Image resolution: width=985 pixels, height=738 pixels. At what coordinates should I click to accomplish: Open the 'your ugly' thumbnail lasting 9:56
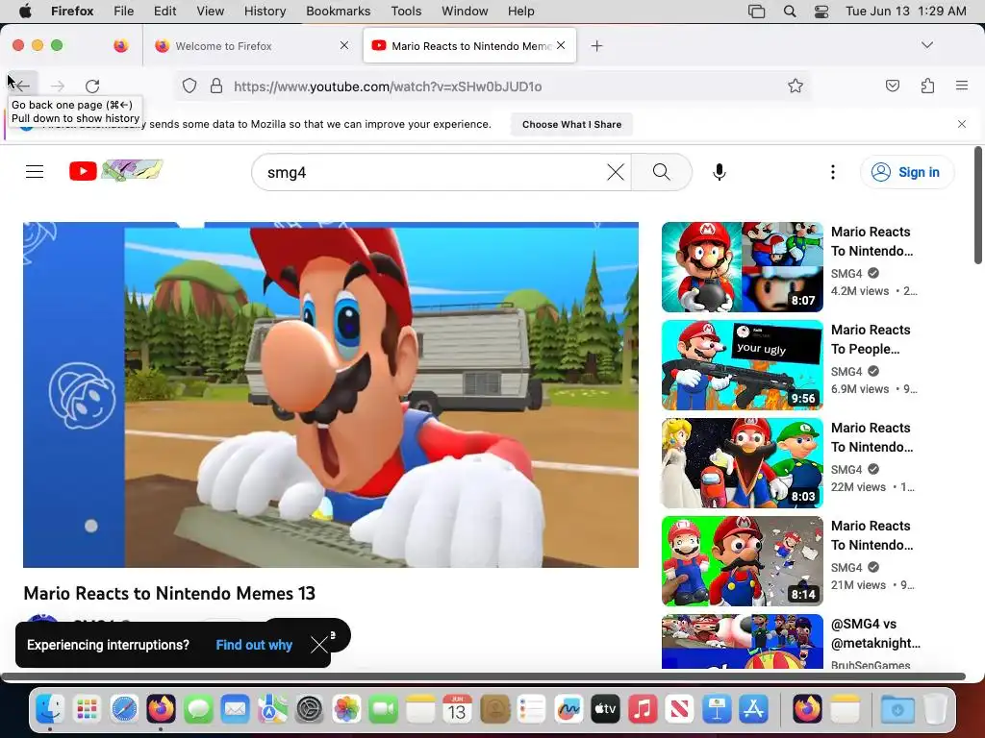point(743,365)
